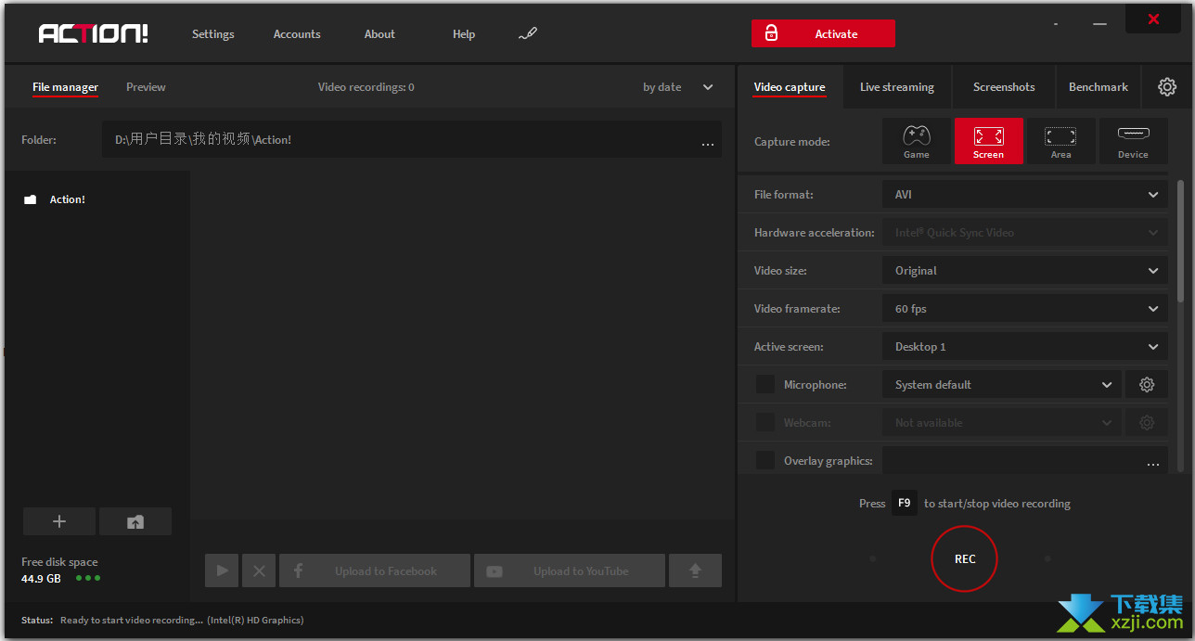
Task: Open the Microphone device dropdown
Action: (x=1002, y=384)
